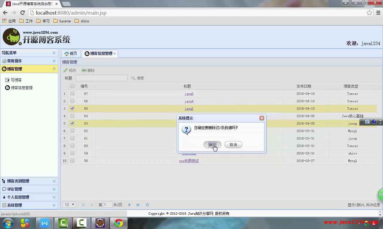Expand the 系统管理 accordion section

pos(29,205)
